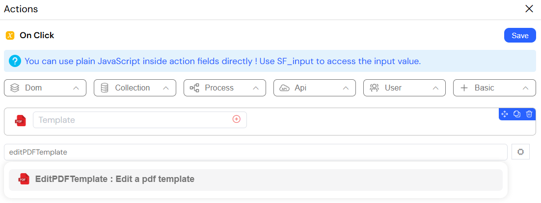Open the Basic actions dropdown
The width and height of the screenshot is (541, 203).
click(x=494, y=88)
